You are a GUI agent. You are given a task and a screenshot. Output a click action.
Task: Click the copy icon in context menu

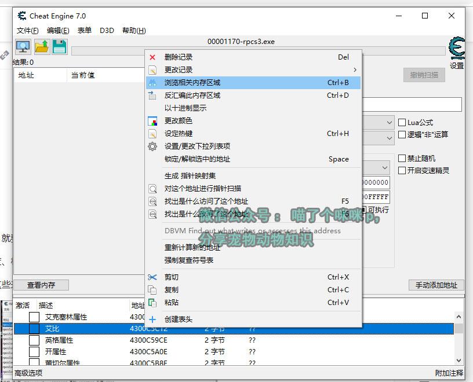point(152,290)
